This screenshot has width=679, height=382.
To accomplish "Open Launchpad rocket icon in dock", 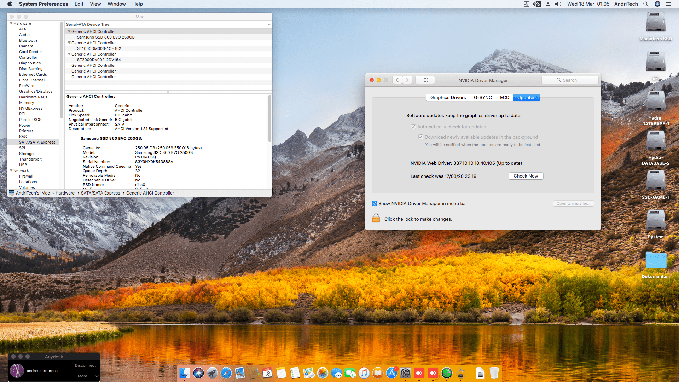I will [x=212, y=373].
